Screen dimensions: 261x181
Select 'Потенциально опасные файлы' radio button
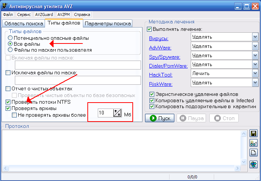pyautogui.click(x=10, y=38)
